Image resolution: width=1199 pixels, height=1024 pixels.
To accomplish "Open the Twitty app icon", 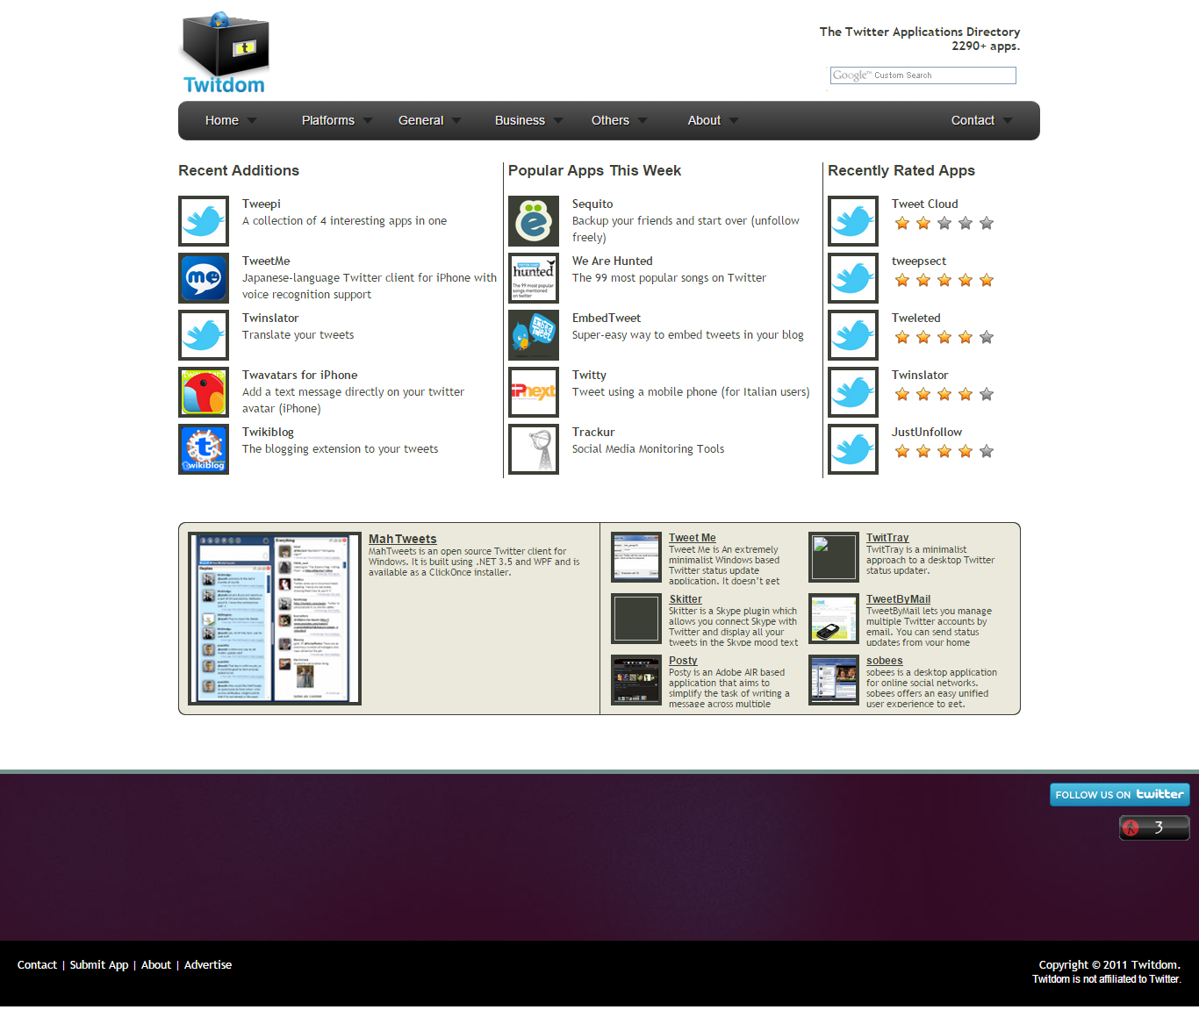I will tap(534, 392).
